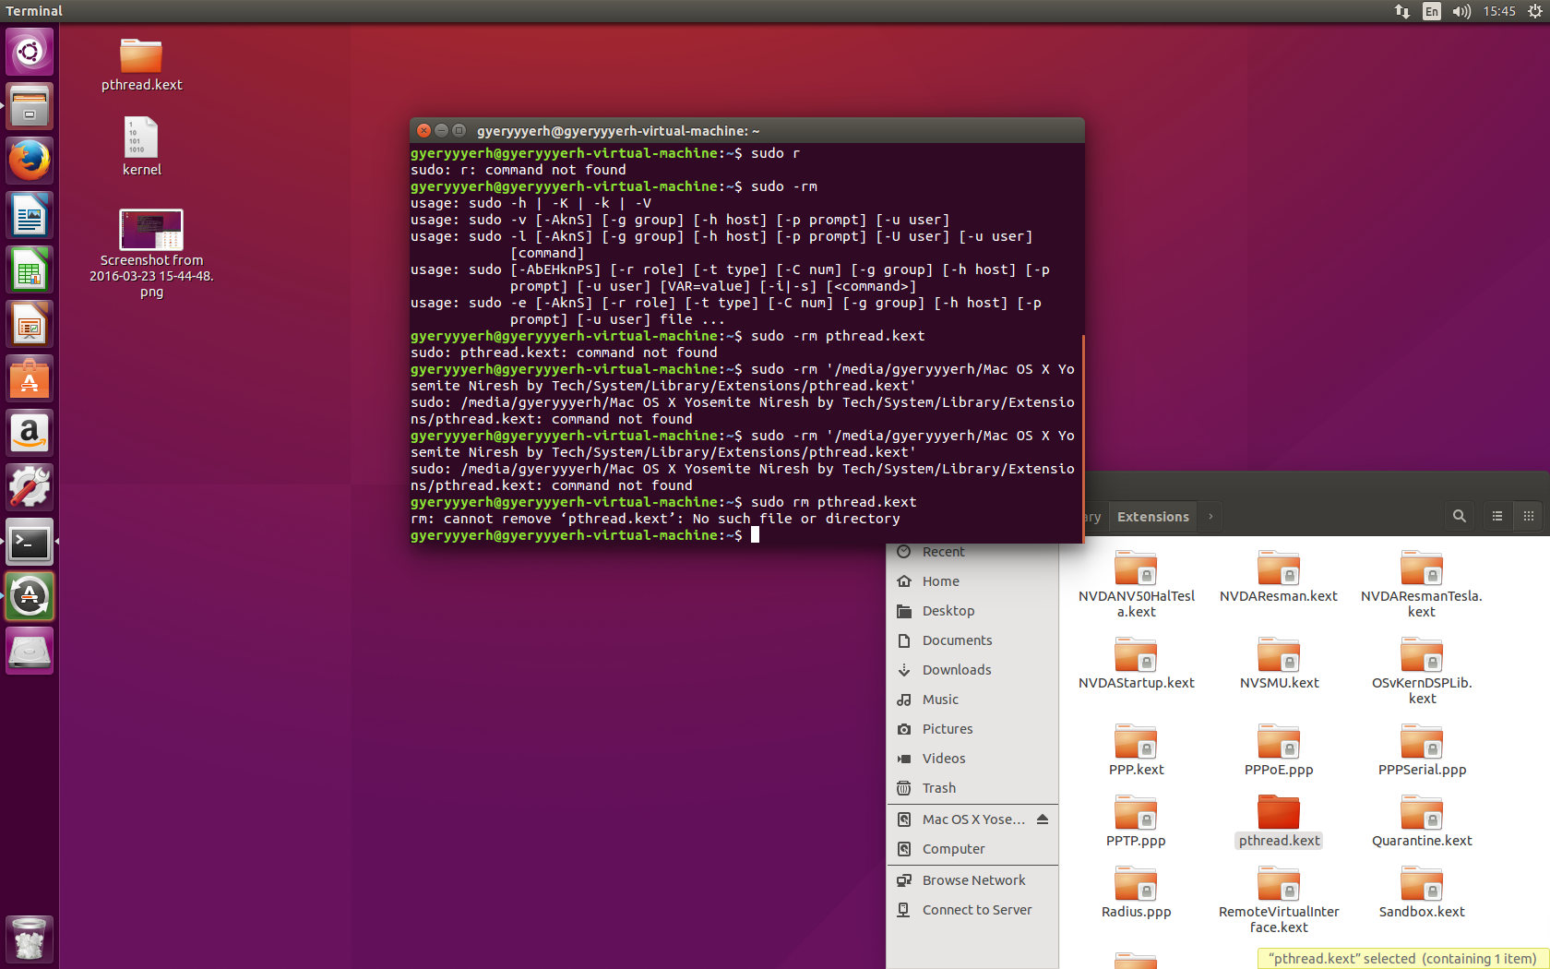Open Desktop in Files sidebar

[x=972, y=611]
